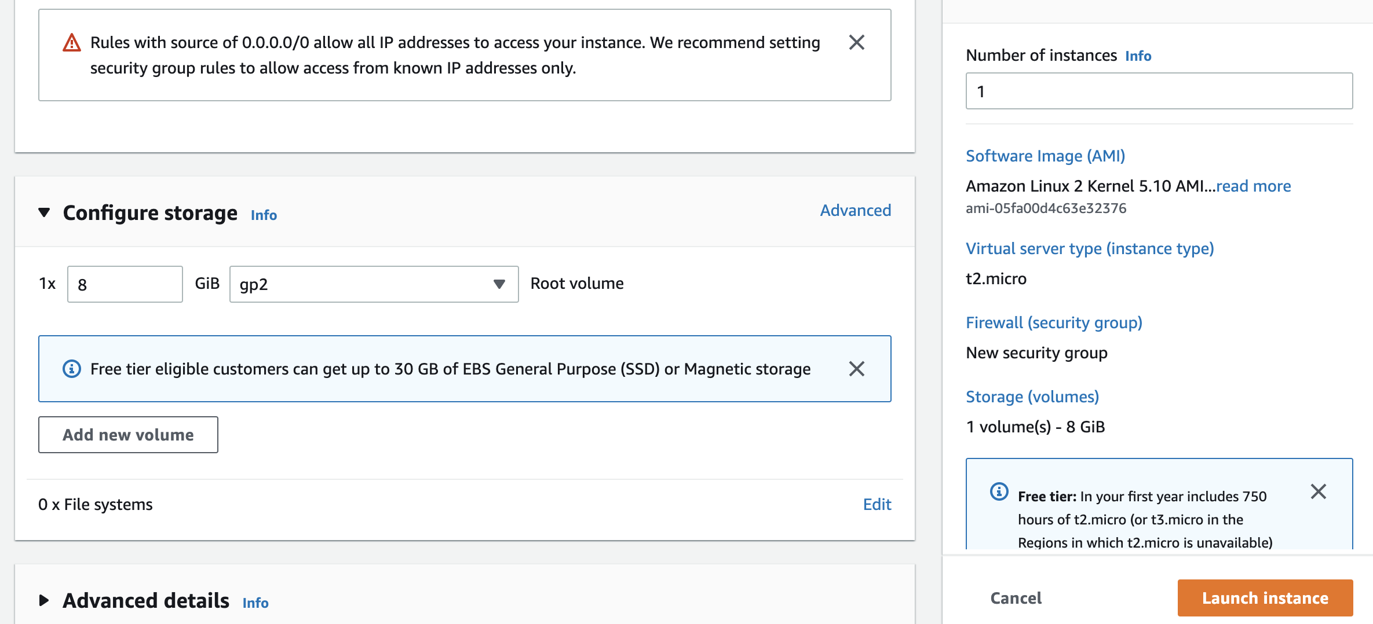Click the 1 volume(s) - 8 GiB text
This screenshot has width=1373, height=624.
point(1035,427)
